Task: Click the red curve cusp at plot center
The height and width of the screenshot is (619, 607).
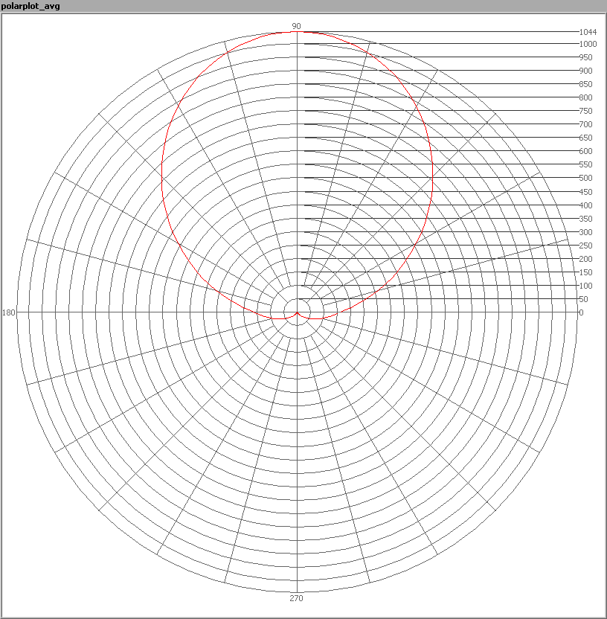Action: (297, 313)
